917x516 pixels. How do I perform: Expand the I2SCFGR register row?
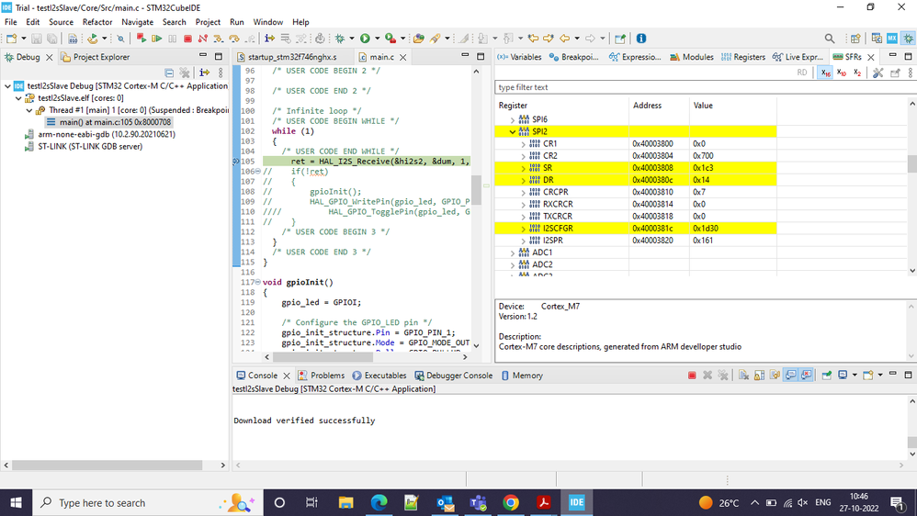(523, 229)
